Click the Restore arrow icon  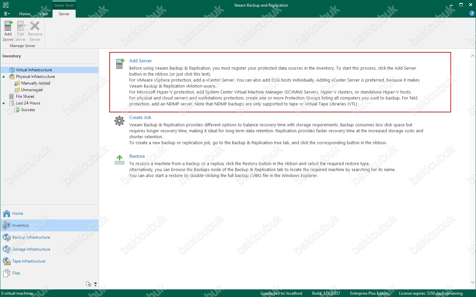[x=120, y=160]
